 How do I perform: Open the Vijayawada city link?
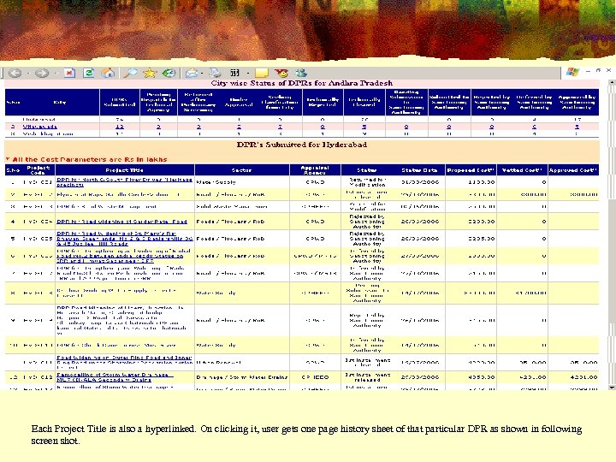pos(39,127)
